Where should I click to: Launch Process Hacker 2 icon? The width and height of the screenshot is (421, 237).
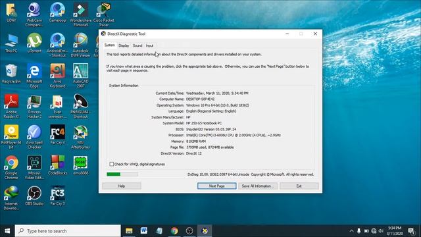point(34,107)
